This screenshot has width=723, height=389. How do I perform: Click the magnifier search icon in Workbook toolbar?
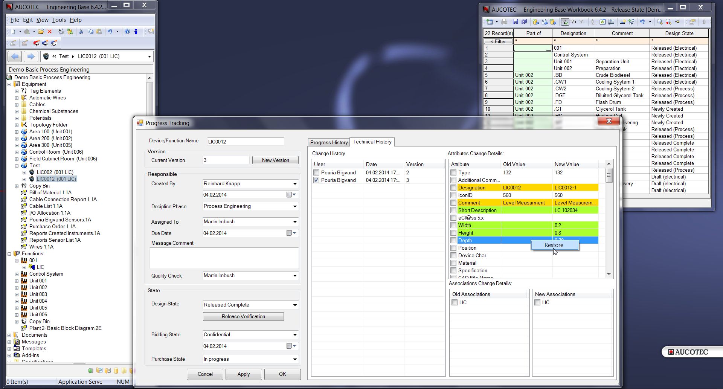[x=659, y=22]
